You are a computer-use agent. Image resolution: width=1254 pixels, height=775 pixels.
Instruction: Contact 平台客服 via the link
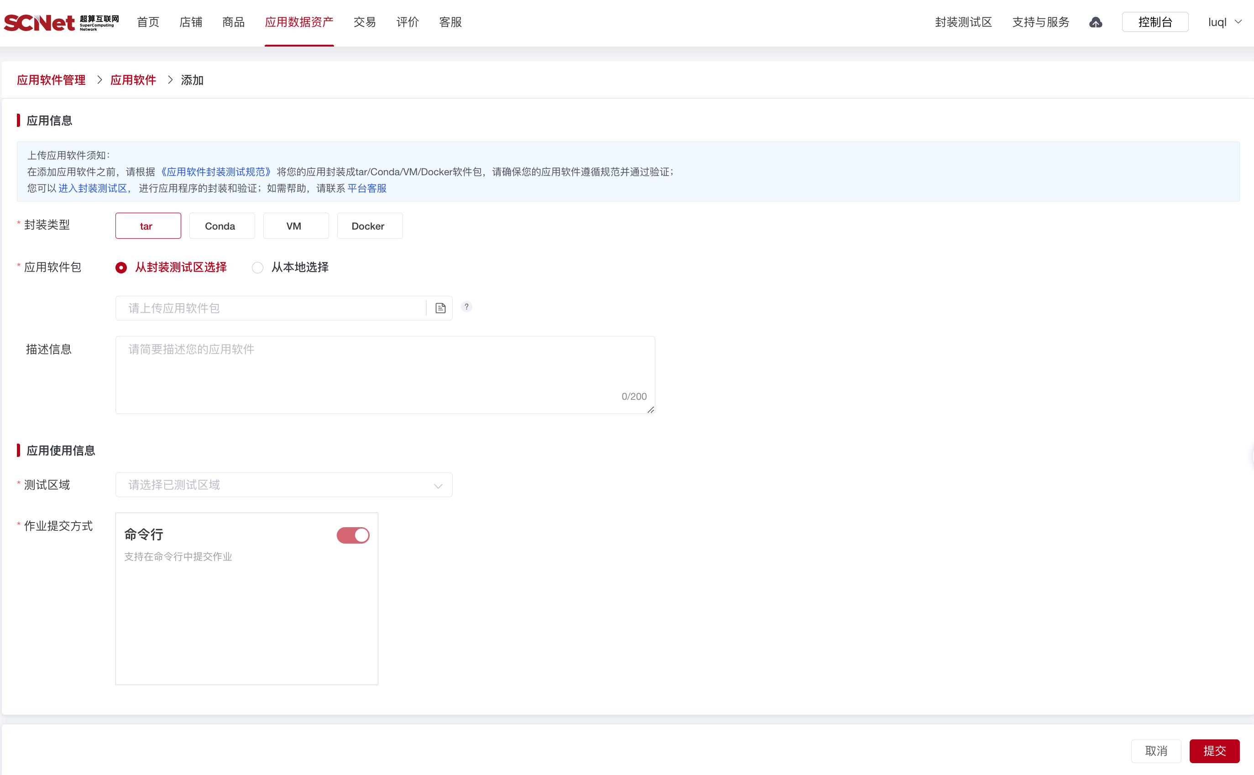pos(367,188)
